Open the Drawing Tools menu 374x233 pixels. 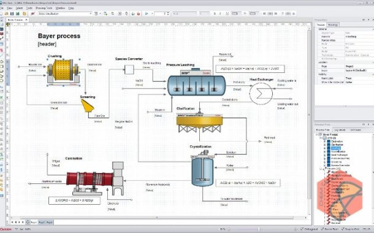(44, 8)
